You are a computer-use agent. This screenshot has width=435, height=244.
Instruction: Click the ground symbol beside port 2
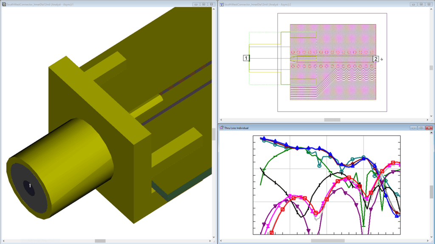(x=382, y=59)
